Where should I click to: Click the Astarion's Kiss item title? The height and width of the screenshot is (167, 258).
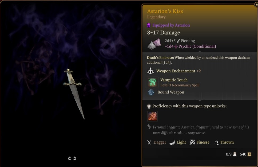tap(165, 11)
